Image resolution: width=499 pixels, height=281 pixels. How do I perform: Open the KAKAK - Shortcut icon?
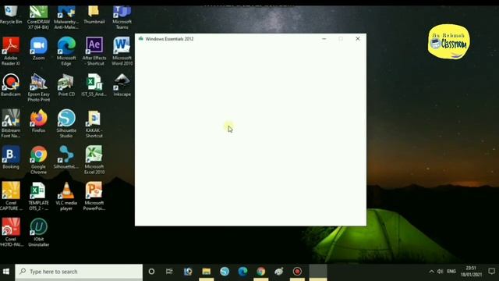(x=94, y=123)
